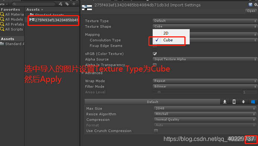
Task: Click the Aniso Level slider handle
Action: click(x=159, y=92)
